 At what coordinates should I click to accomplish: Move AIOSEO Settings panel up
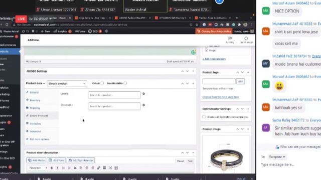pos(183,71)
